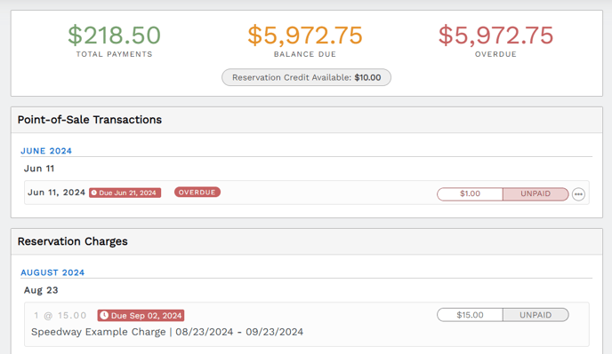Open the JUNE 2024 month heading
612x354 pixels.
pyautogui.click(x=46, y=151)
